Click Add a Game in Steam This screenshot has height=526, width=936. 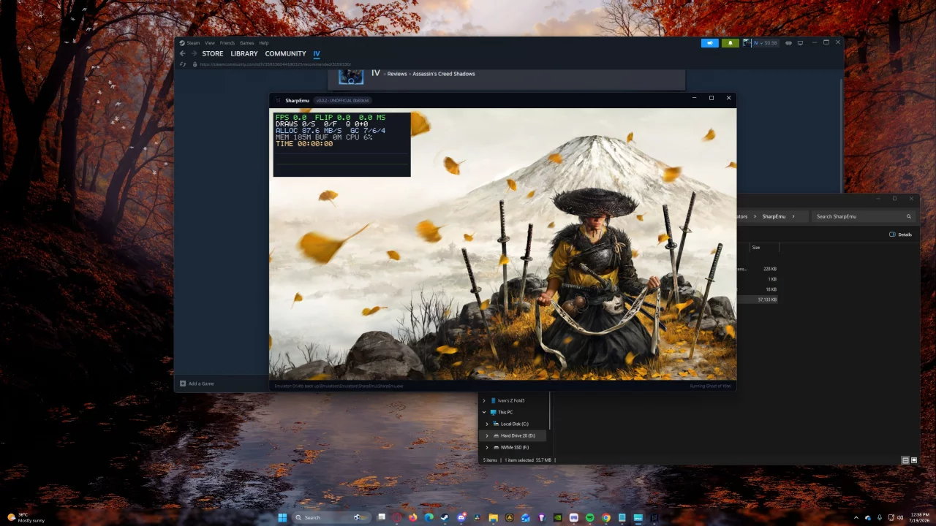coord(197,384)
